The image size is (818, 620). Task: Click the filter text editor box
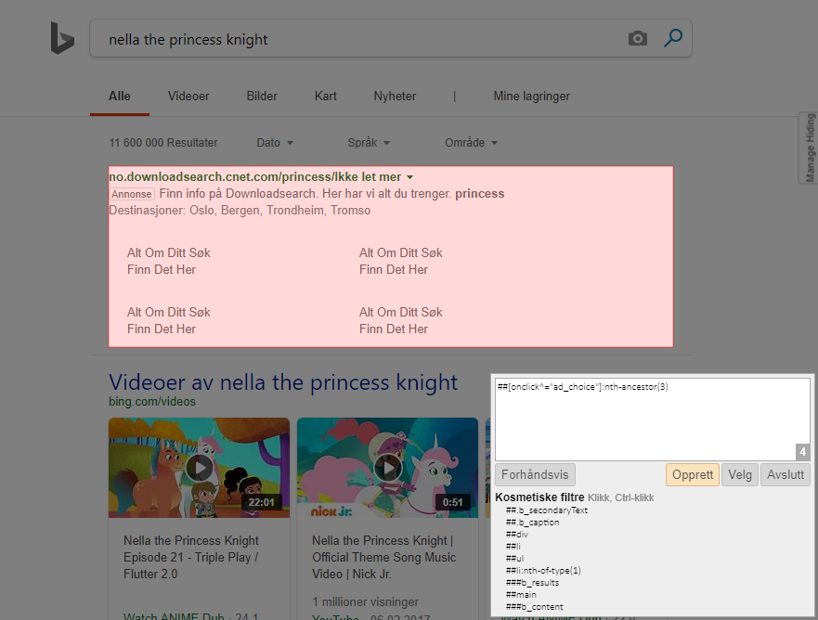652,420
